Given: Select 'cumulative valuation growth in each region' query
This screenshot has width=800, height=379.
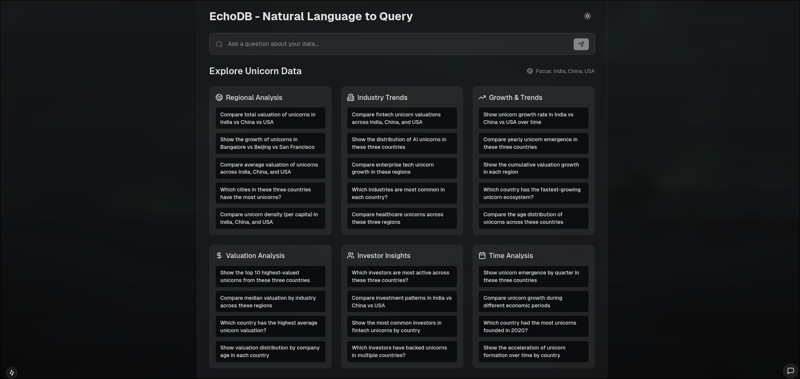Looking at the screenshot, I should [x=533, y=168].
